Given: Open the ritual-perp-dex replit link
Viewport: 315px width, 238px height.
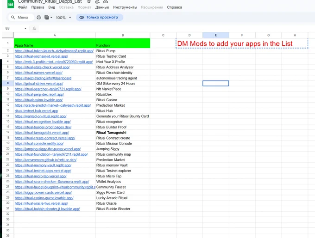Looking at the screenshot, I should pyautogui.click(x=39, y=94).
